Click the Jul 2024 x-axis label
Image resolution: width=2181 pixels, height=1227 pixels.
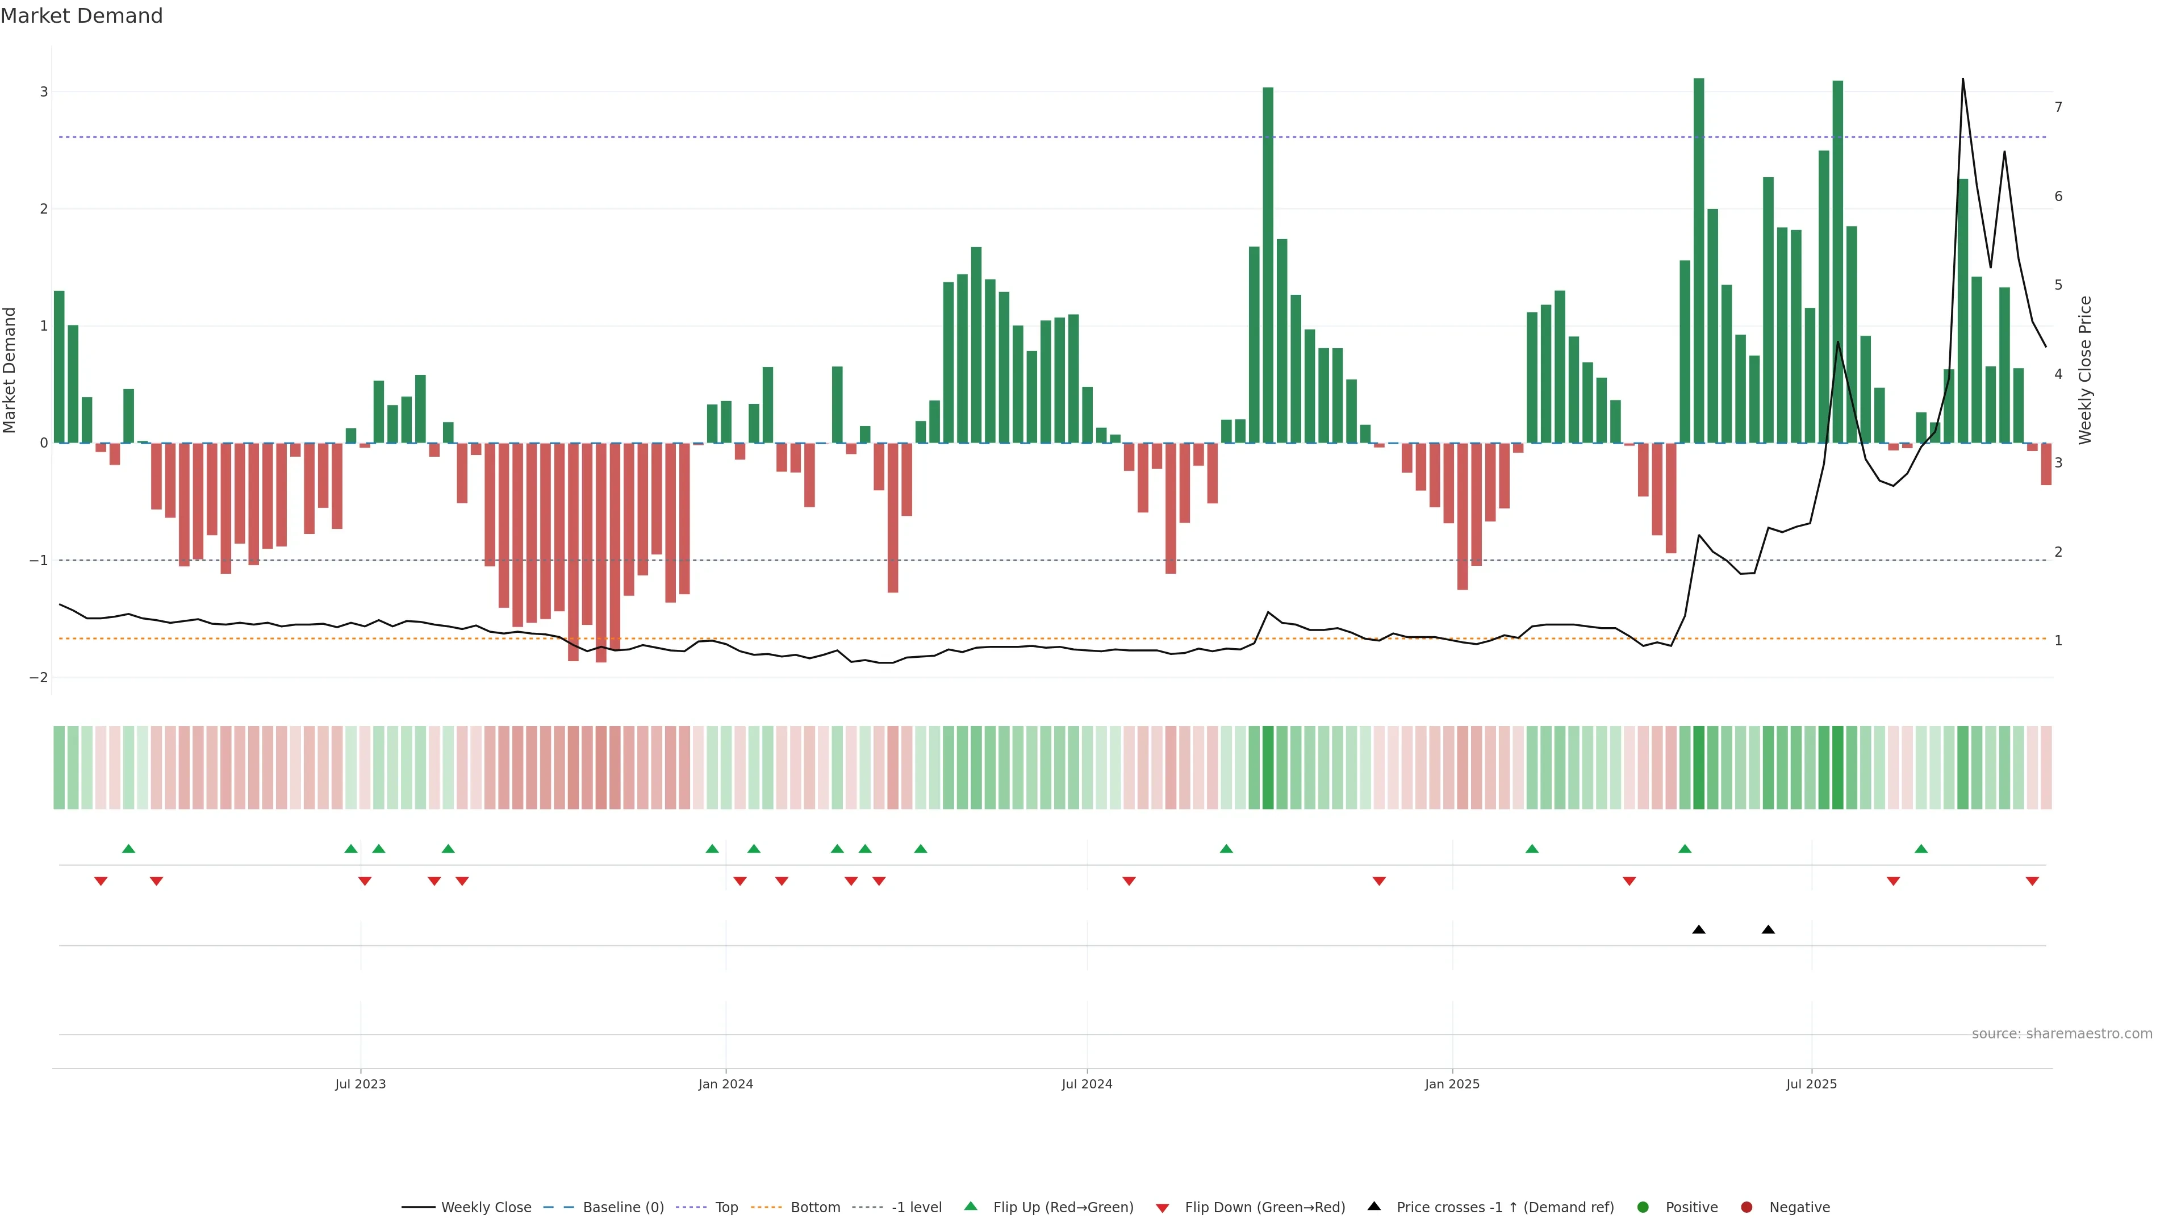click(1087, 1084)
